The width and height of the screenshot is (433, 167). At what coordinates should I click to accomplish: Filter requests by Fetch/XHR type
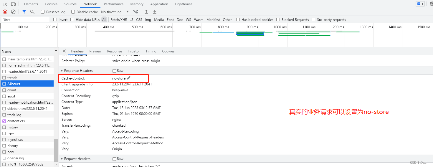(119, 19)
